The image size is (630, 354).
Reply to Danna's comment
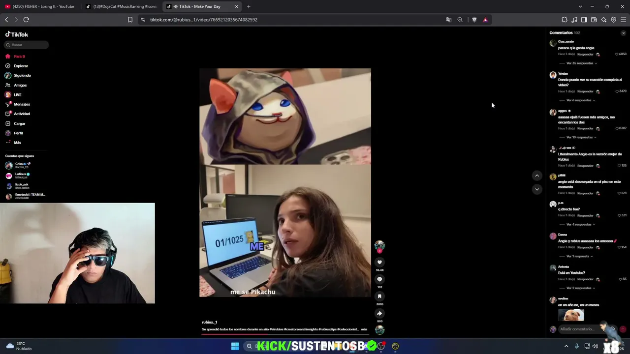(585, 247)
